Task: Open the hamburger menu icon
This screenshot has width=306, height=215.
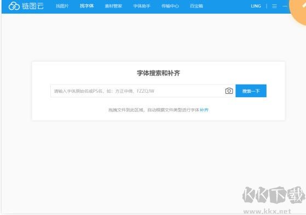Action: pos(274,6)
